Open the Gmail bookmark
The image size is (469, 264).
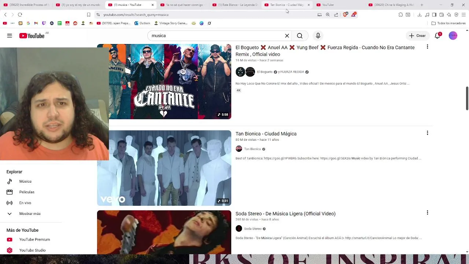click(x=36, y=23)
